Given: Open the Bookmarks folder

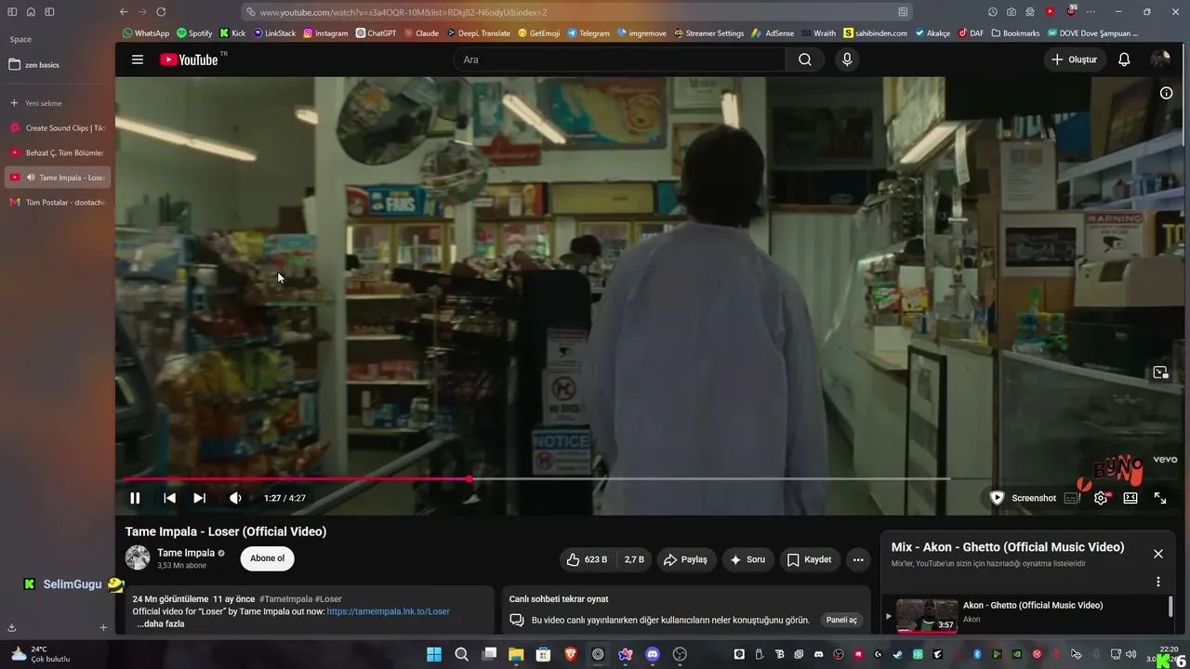Looking at the screenshot, I should [1015, 33].
